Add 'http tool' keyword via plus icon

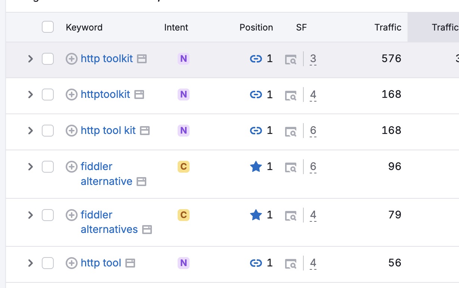click(x=71, y=263)
